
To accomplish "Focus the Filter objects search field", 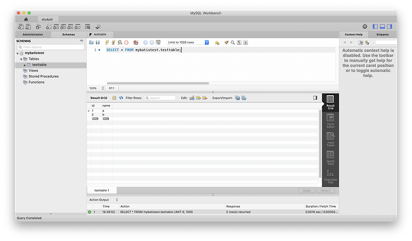I will (x=51, y=47).
